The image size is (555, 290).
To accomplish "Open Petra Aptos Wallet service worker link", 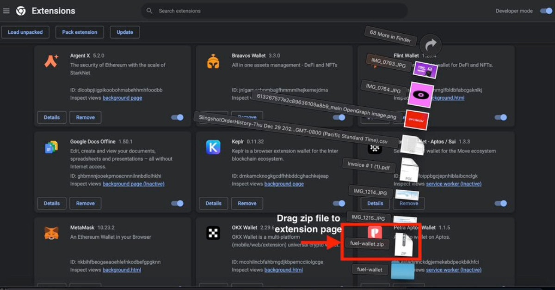I will 454,270.
